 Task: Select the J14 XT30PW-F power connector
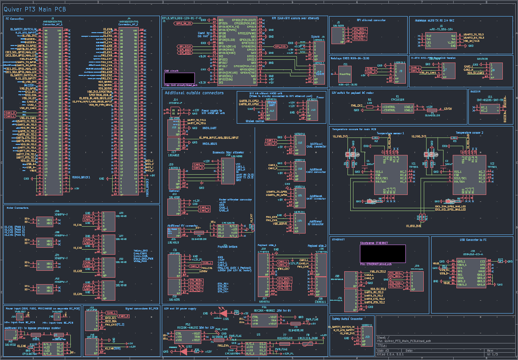pyautogui.click(x=176, y=112)
